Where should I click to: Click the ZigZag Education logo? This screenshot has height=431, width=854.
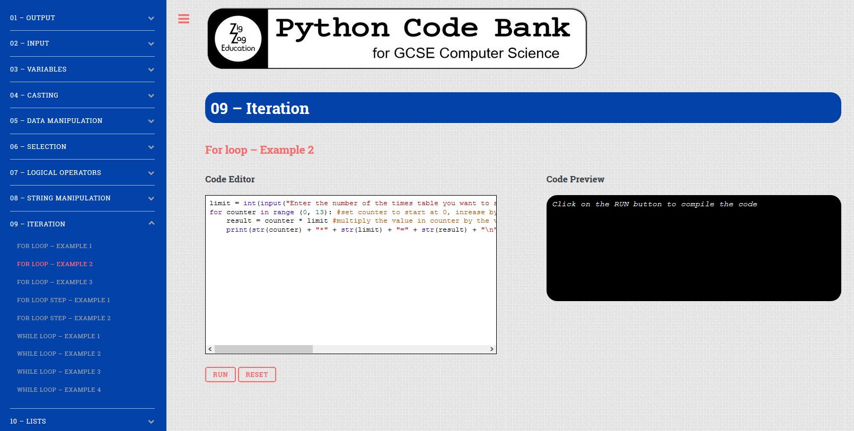[x=238, y=39]
